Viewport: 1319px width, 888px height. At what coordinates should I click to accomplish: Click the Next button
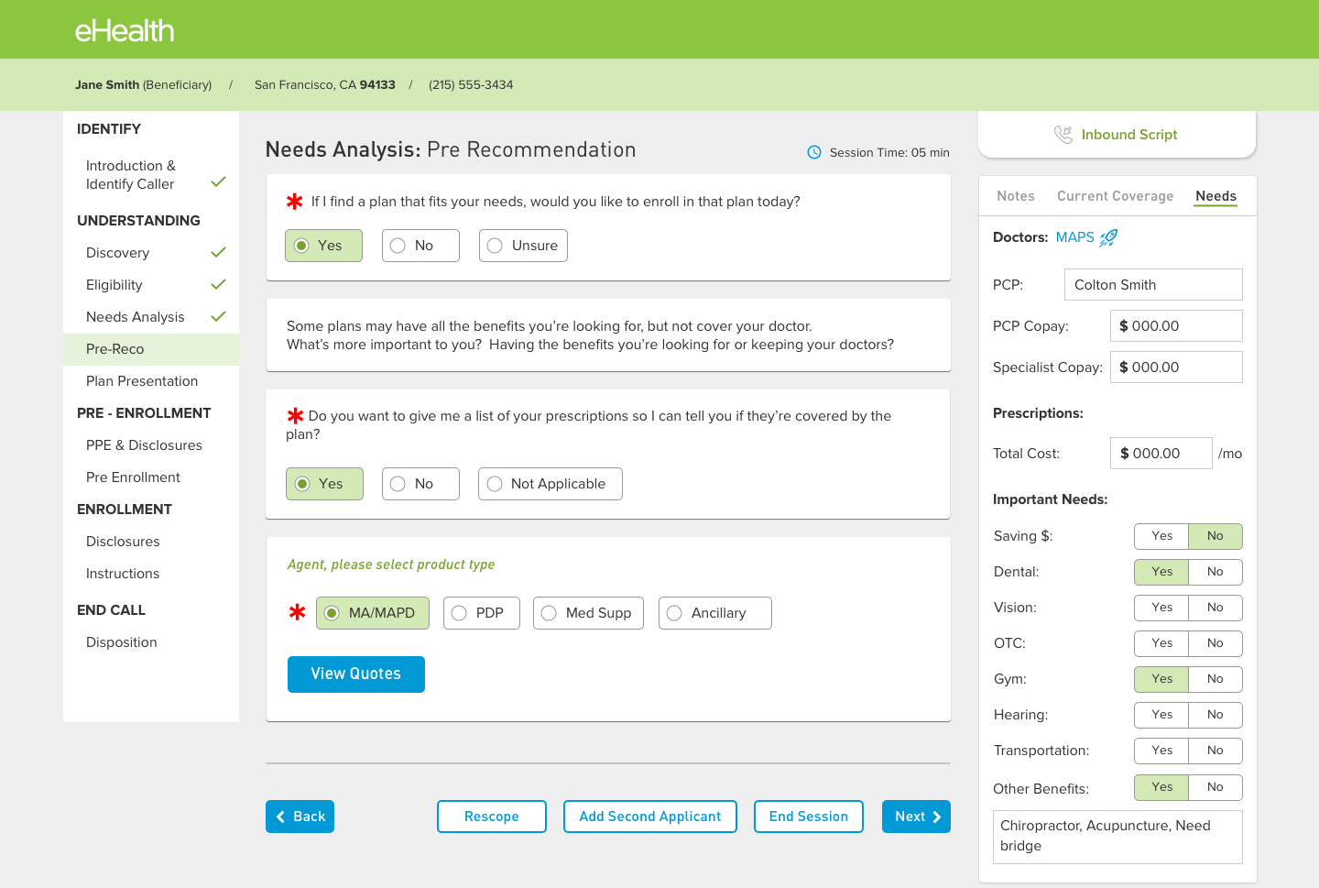click(916, 817)
